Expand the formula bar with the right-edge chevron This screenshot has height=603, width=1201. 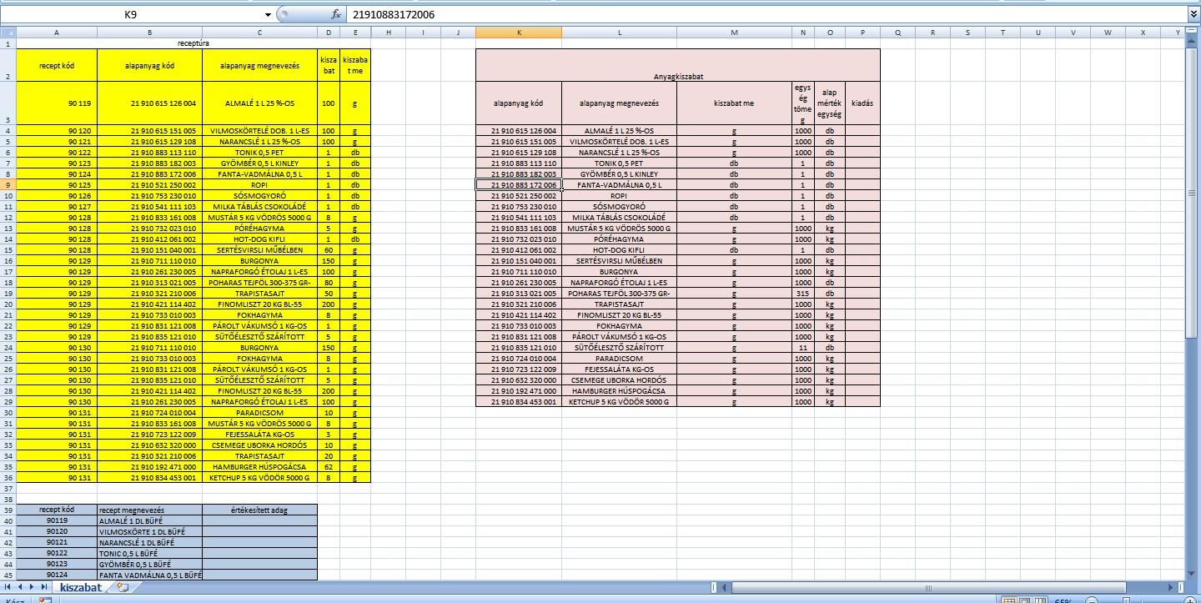(1193, 14)
